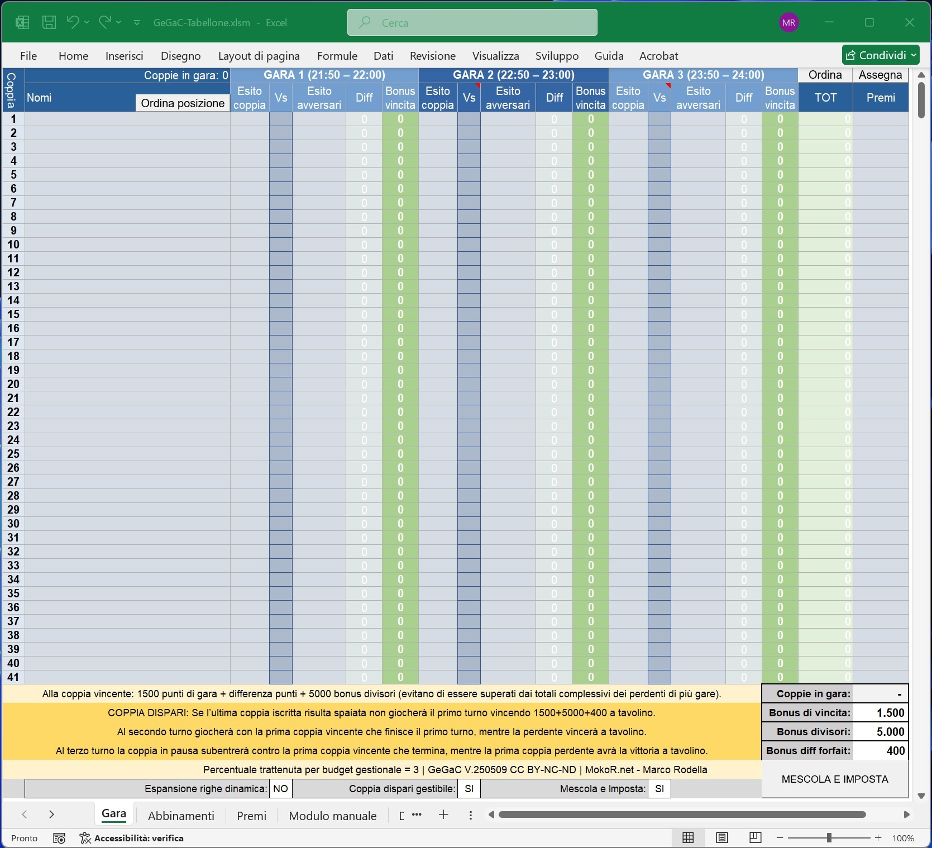This screenshot has height=848, width=932.
Task: Click the vertical scroll down arrow
Action: [921, 796]
